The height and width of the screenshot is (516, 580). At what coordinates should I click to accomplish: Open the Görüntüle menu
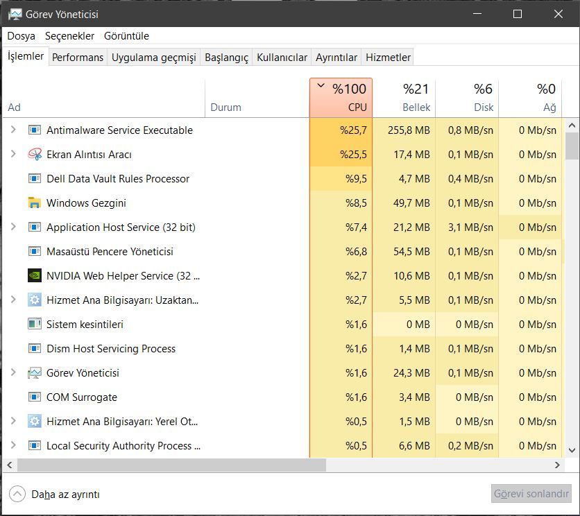(x=126, y=36)
